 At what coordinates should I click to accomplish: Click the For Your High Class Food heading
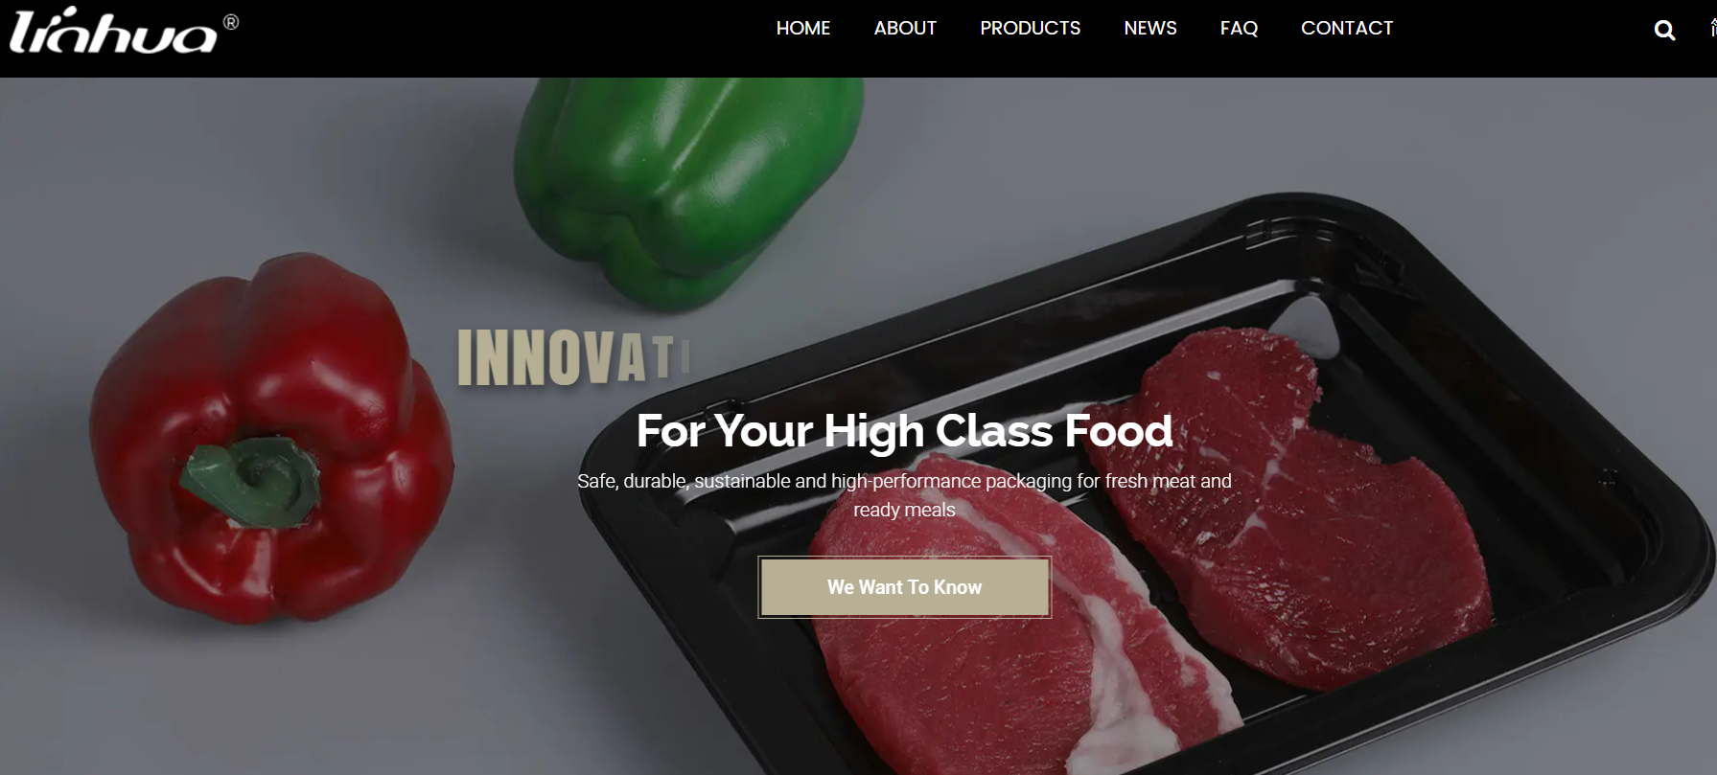[904, 431]
